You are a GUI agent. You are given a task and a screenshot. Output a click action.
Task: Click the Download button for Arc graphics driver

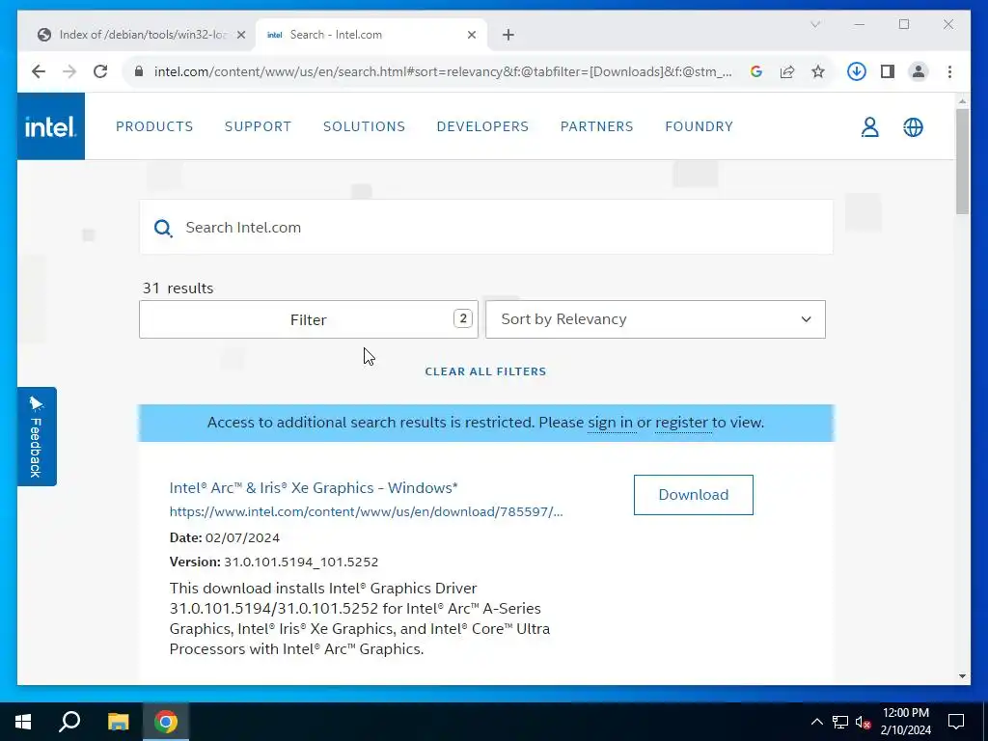pyautogui.click(x=693, y=495)
